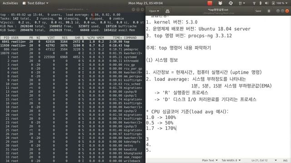
Task: Select the rcu_par_gp process row
Action: pyautogui.click(x=72, y=68)
